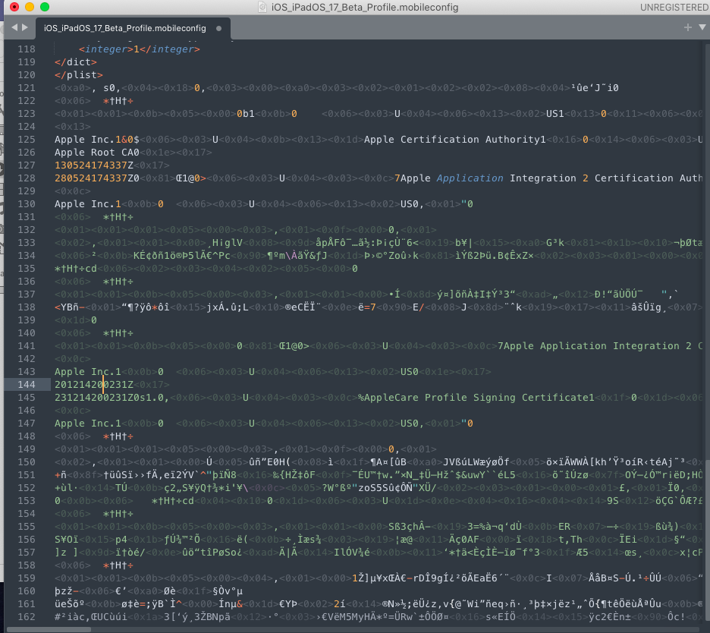Click the 280524174337Z0 timestamp
This screenshot has width=710, height=633.
[97, 178]
